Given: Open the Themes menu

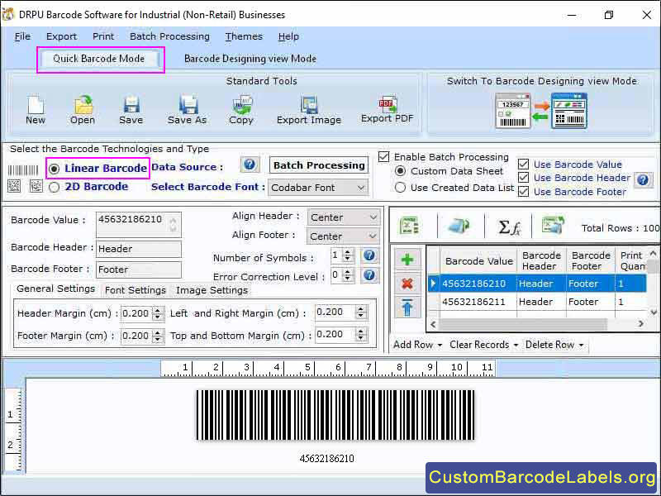Looking at the screenshot, I should pyautogui.click(x=244, y=36).
